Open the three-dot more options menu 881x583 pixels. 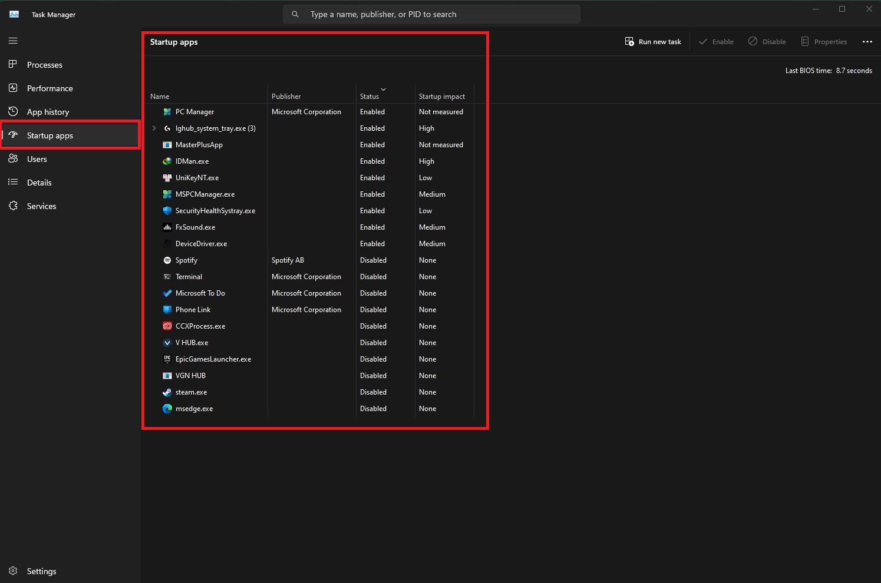[867, 42]
